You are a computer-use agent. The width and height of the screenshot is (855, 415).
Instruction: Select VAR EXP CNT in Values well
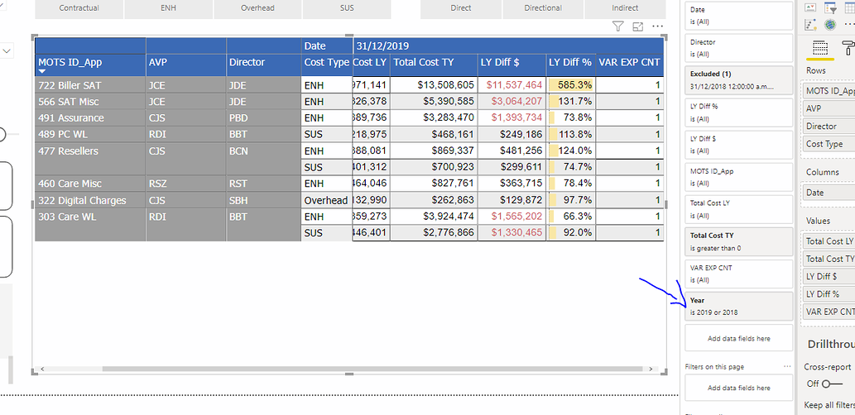coord(829,312)
